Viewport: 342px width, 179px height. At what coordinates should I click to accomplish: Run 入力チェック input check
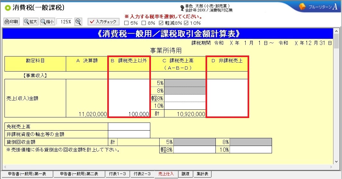pyautogui.click(x=103, y=21)
